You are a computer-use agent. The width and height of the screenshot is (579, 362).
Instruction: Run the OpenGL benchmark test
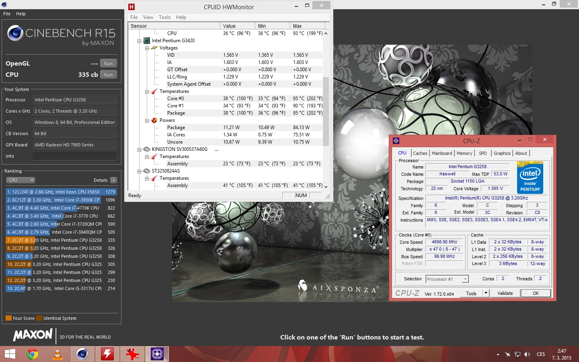pos(108,64)
